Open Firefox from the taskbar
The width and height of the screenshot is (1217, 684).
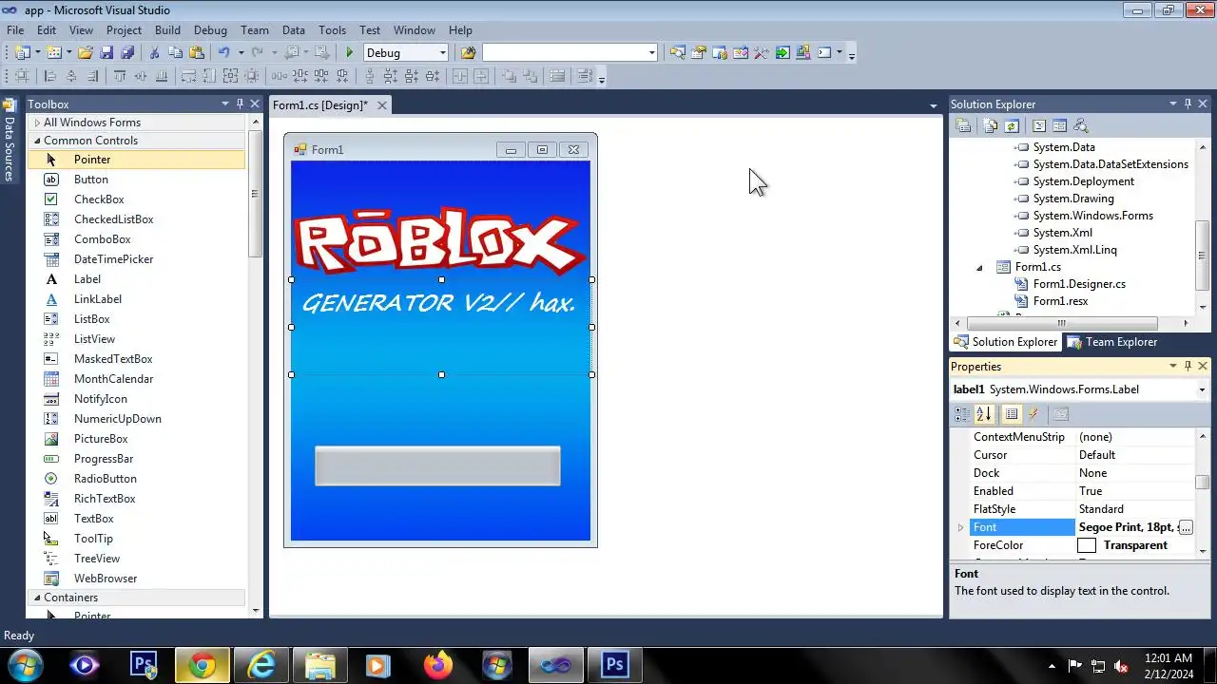click(438, 666)
